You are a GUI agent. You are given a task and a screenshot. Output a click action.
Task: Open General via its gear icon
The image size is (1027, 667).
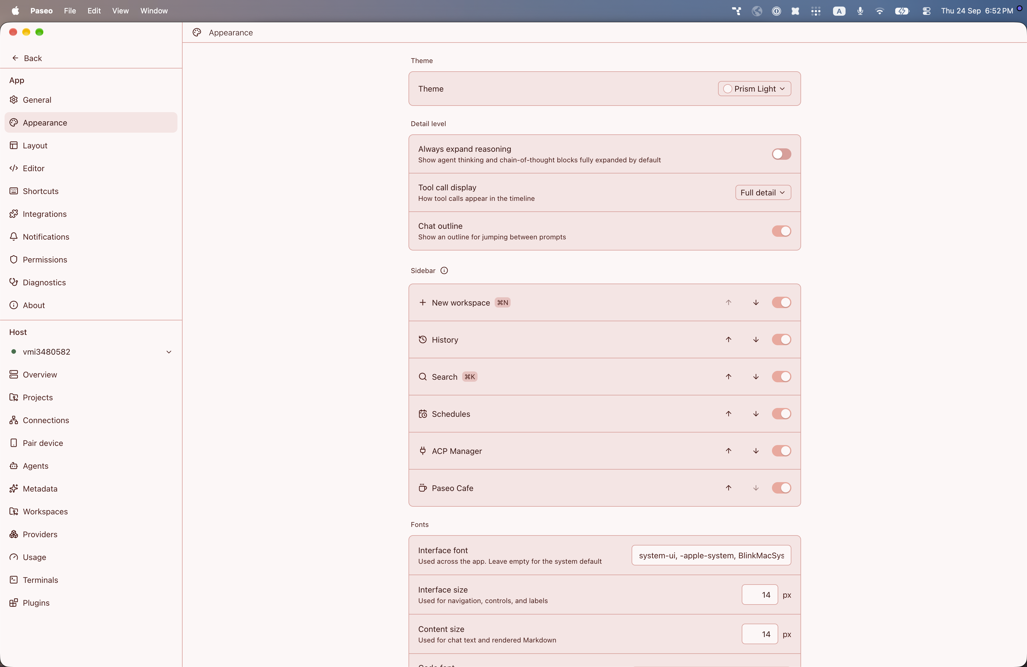point(14,100)
